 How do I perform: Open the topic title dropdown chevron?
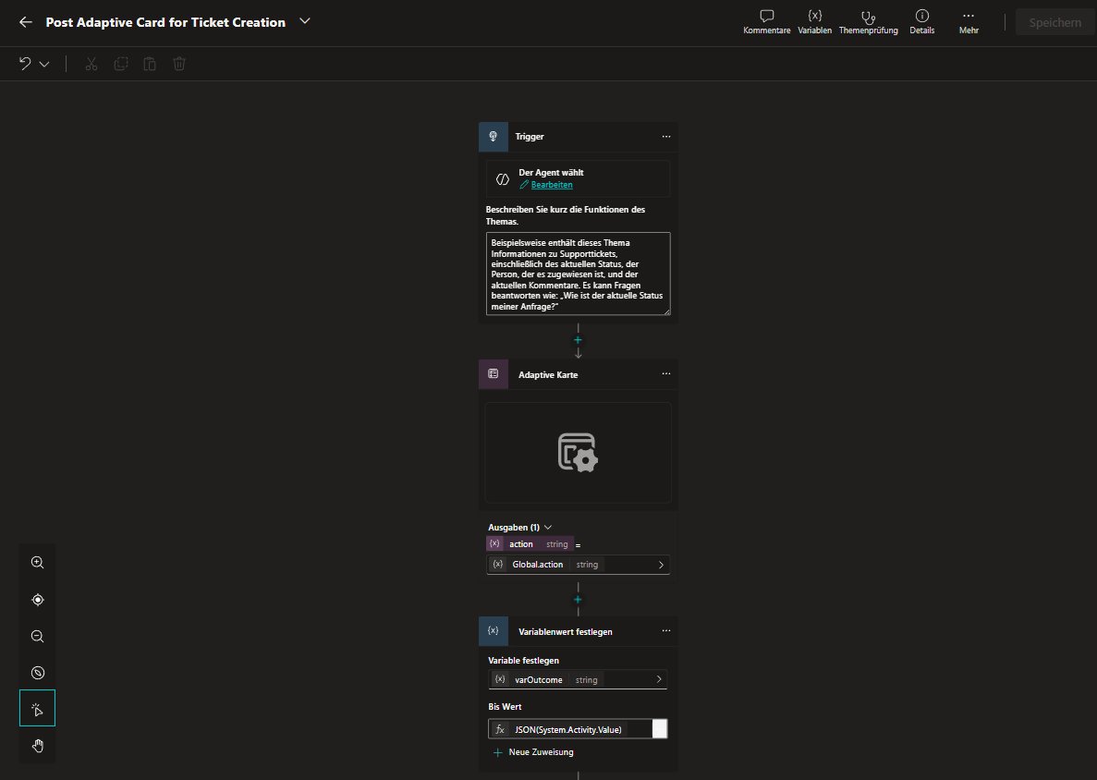304,21
